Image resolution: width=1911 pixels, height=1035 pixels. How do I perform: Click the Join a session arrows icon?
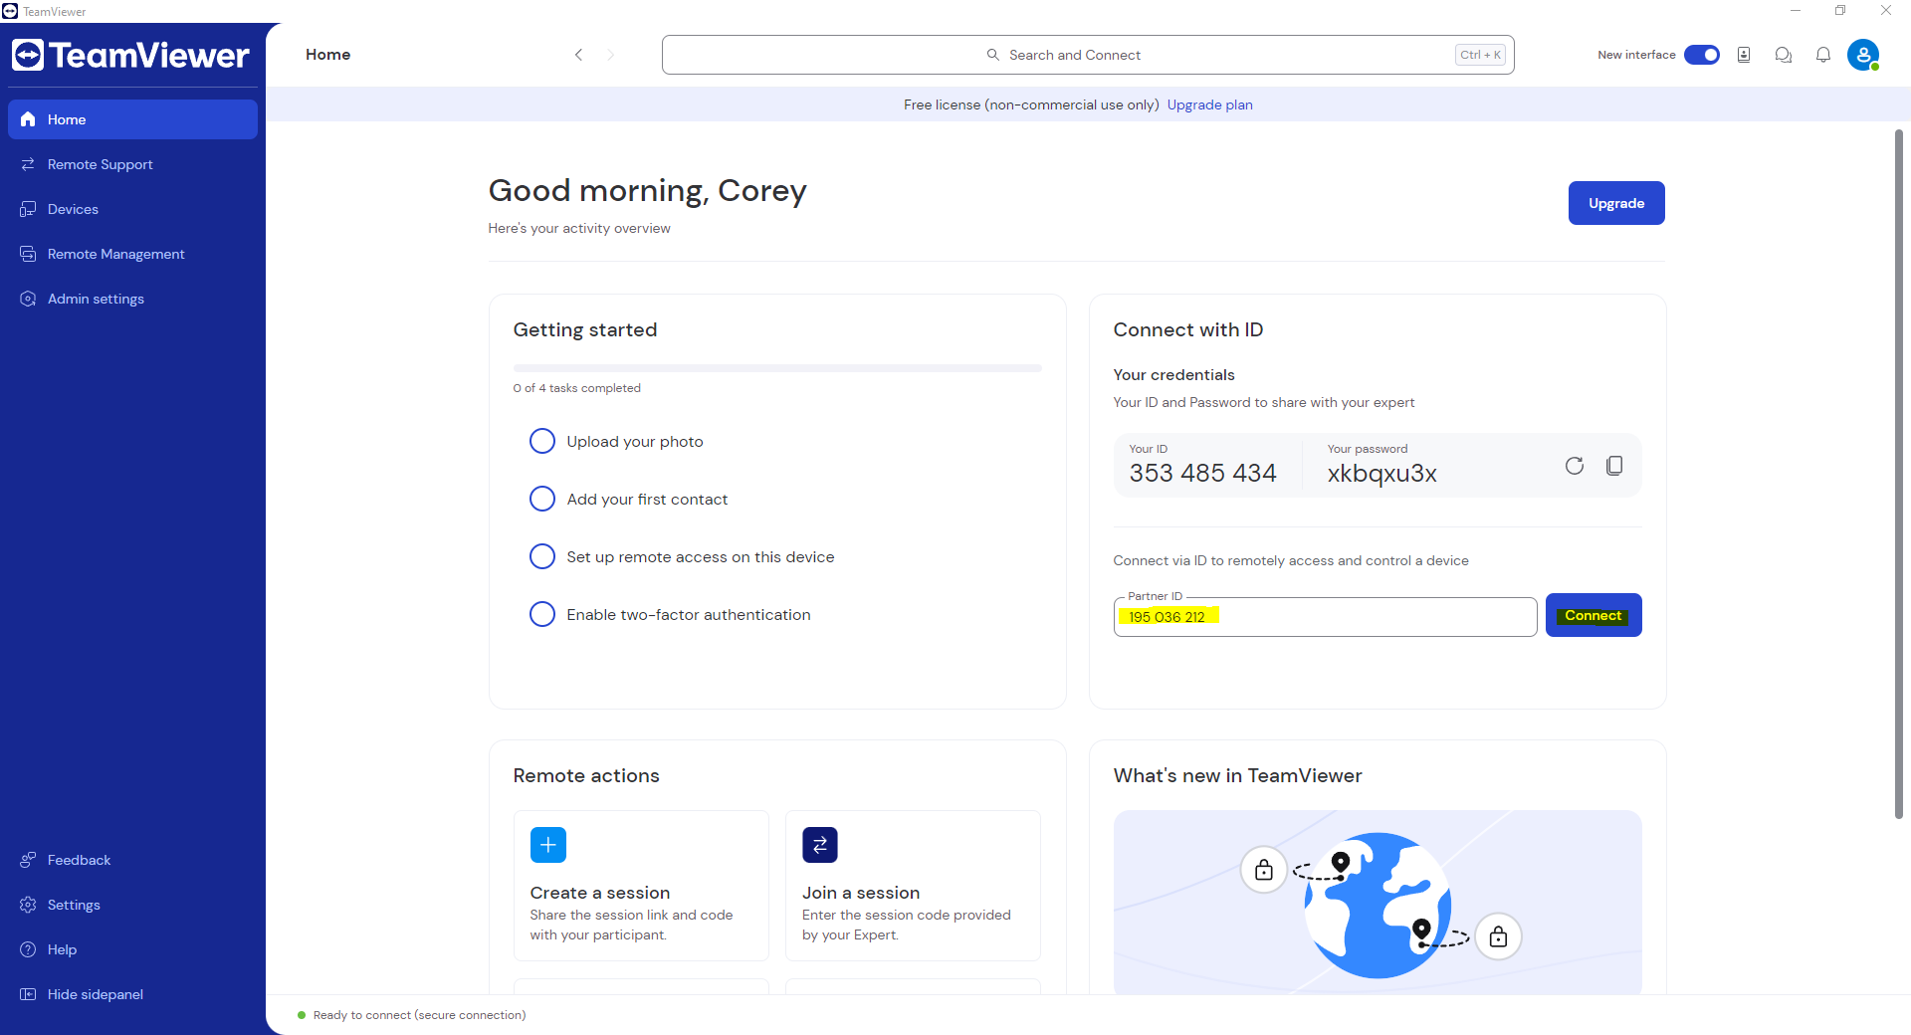click(x=819, y=844)
